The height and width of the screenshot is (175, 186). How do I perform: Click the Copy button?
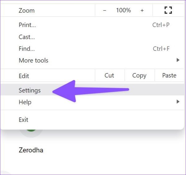tap(139, 76)
